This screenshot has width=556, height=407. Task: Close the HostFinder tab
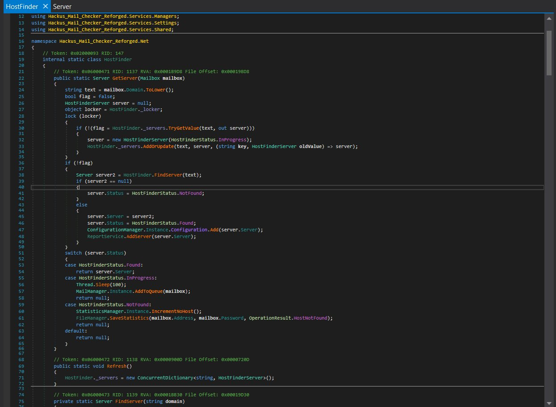tap(45, 7)
